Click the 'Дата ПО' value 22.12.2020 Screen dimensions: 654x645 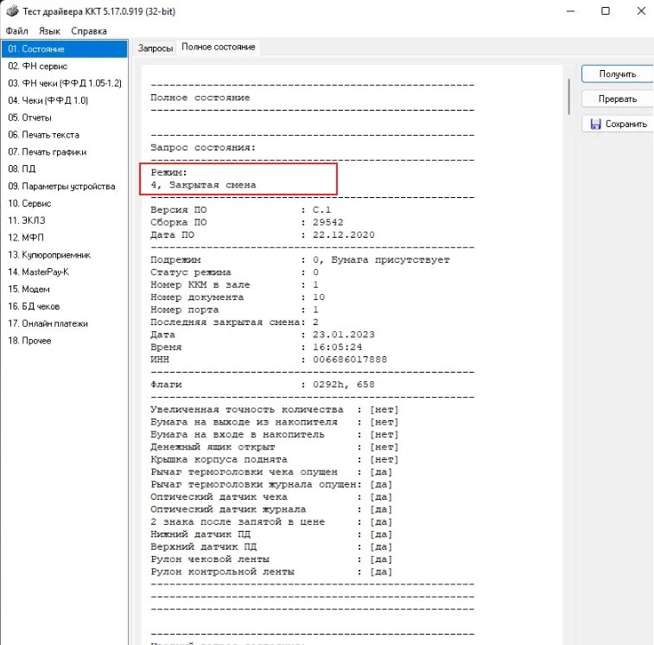[344, 234]
